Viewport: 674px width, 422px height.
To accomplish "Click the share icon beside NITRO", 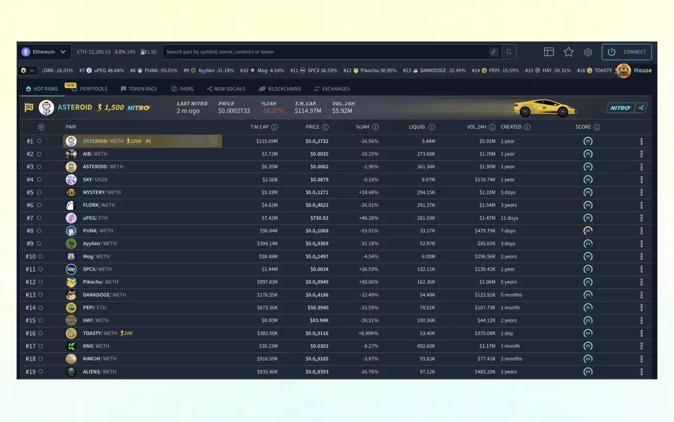I will click(x=641, y=108).
